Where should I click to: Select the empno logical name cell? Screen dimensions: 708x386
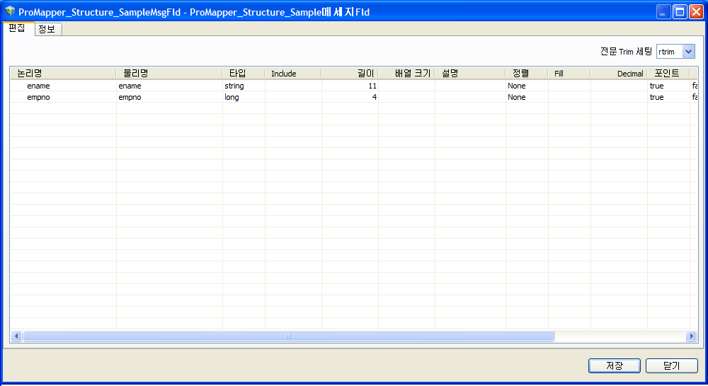(x=63, y=97)
